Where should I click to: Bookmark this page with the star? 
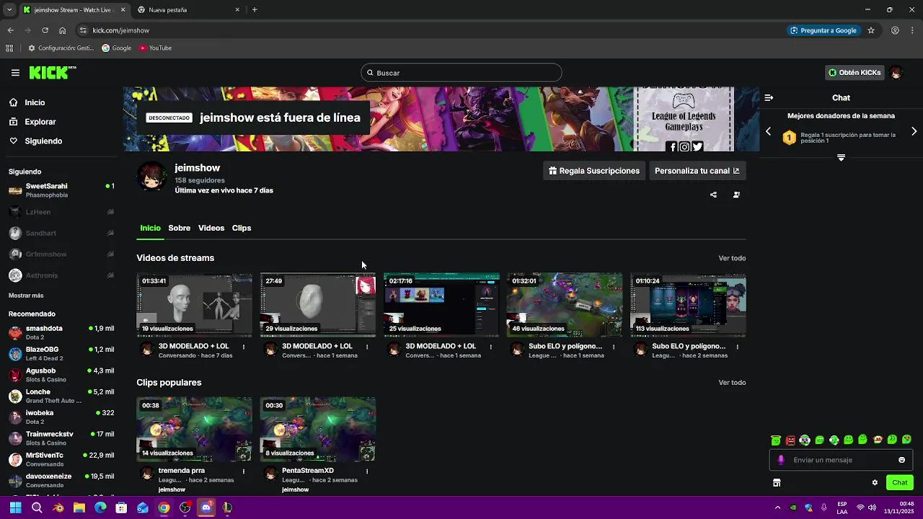(871, 30)
